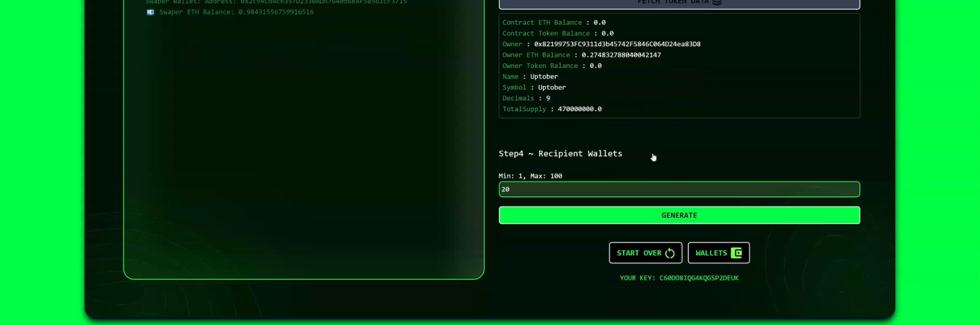
Task: Click the blue icon beside Swaper ETH Balance
Action: pyautogui.click(x=150, y=12)
